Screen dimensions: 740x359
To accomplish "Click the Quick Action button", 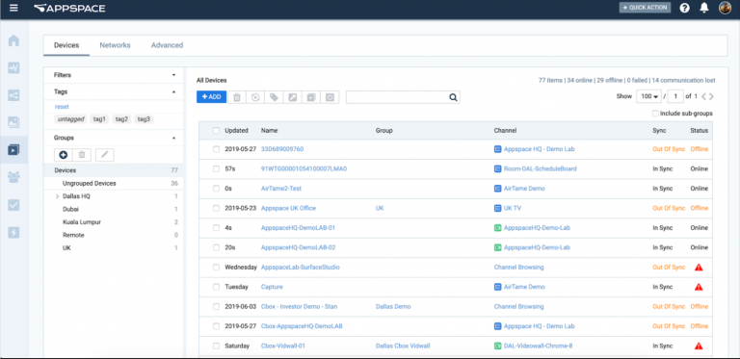I will point(645,8).
